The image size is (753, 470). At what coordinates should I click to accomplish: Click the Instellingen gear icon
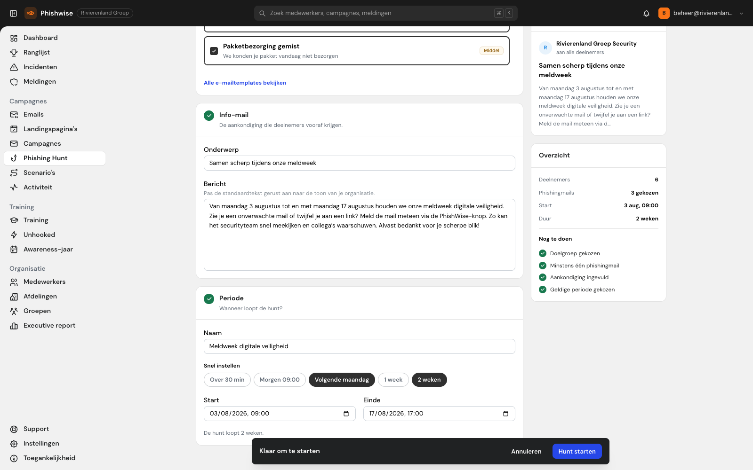click(14, 444)
